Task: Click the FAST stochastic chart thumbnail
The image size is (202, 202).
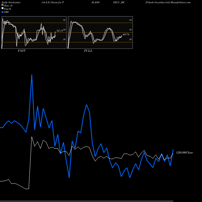Action: tap(34, 32)
